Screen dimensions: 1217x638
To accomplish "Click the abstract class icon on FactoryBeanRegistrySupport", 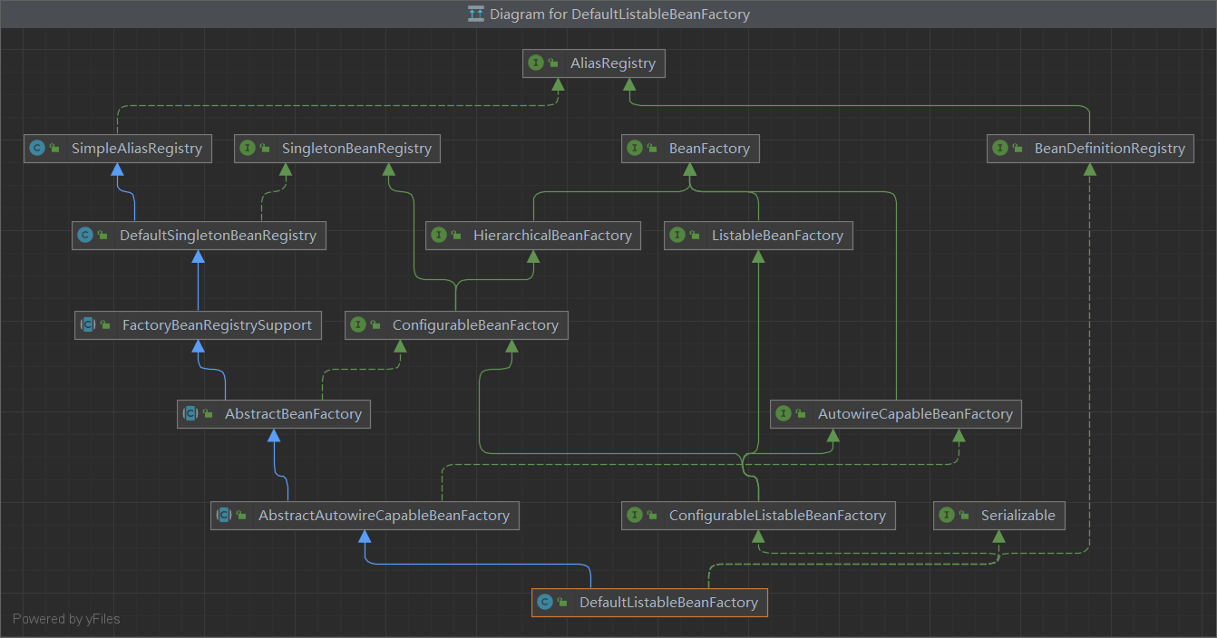I will coord(88,325).
